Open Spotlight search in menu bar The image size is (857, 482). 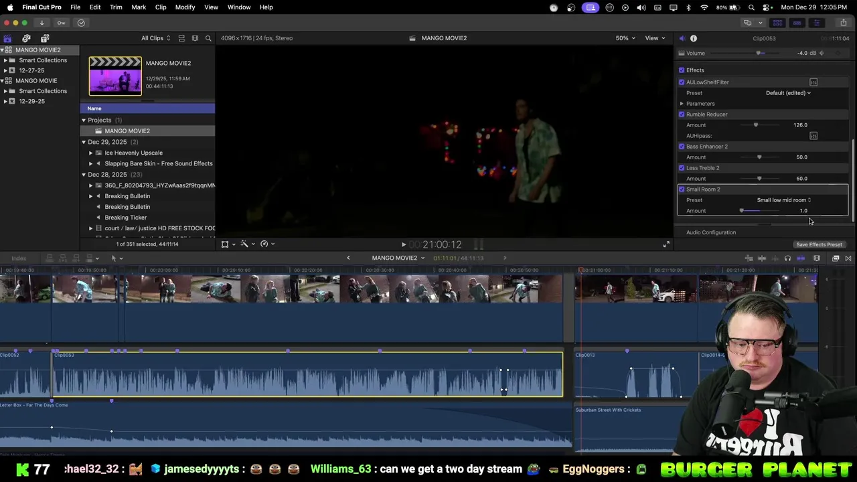pos(751,7)
